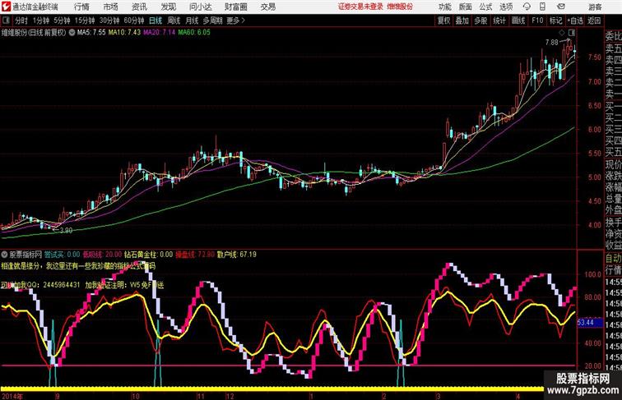Image resolution: width=622 pixels, height=400 pixels.
Task: Open the 交易 menu
Action: (x=267, y=7)
